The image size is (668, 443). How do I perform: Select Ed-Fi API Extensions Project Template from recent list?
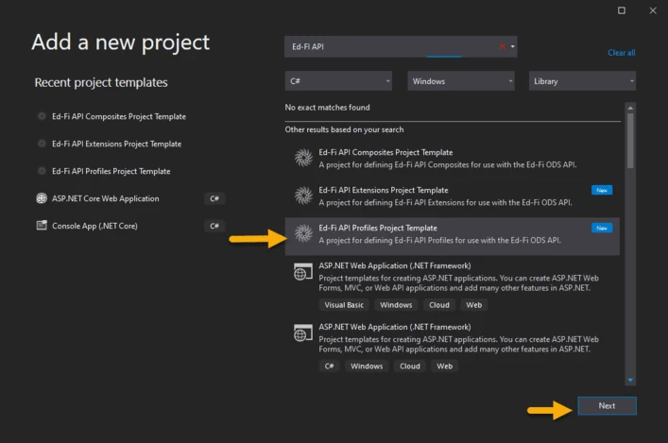coord(116,144)
